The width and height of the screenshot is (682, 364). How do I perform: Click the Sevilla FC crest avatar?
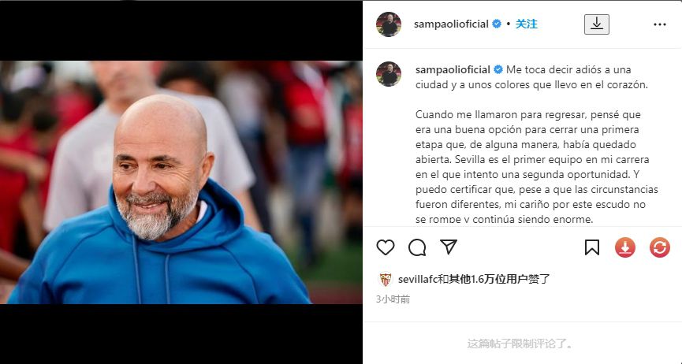point(386,279)
